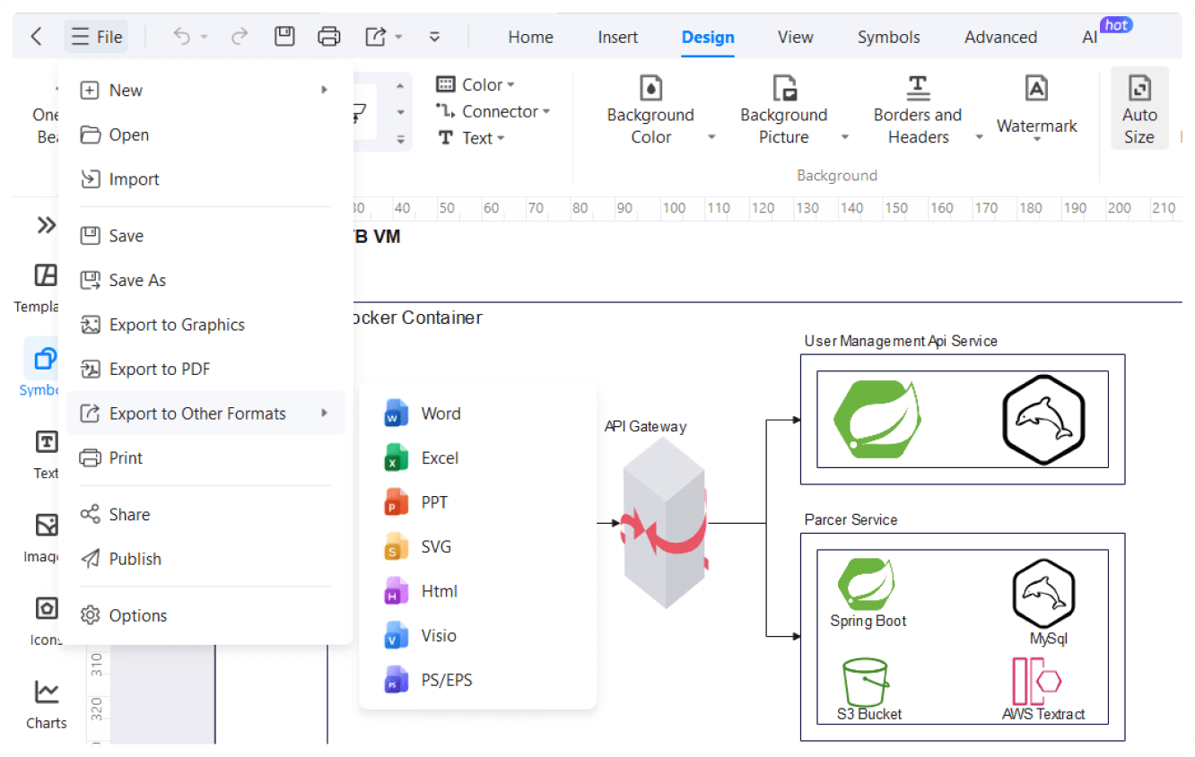1195x757 pixels.
Task: Select Publish in the File menu
Action: (x=205, y=559)
